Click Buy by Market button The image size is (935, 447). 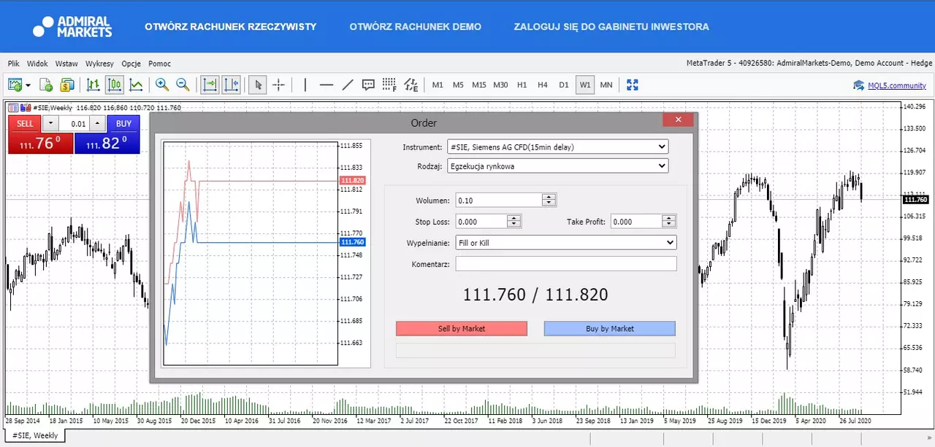pos(610,329)
